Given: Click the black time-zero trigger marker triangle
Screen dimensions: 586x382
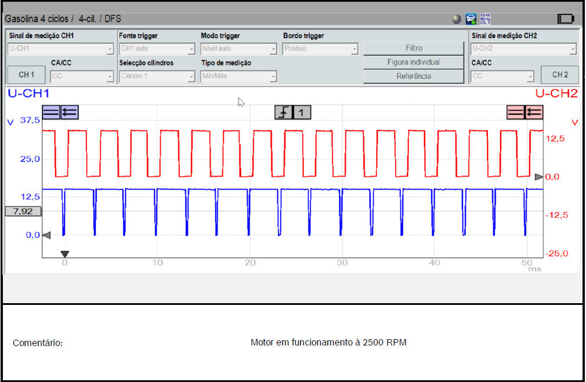Looking at the screenshot, I should point(65,254).
